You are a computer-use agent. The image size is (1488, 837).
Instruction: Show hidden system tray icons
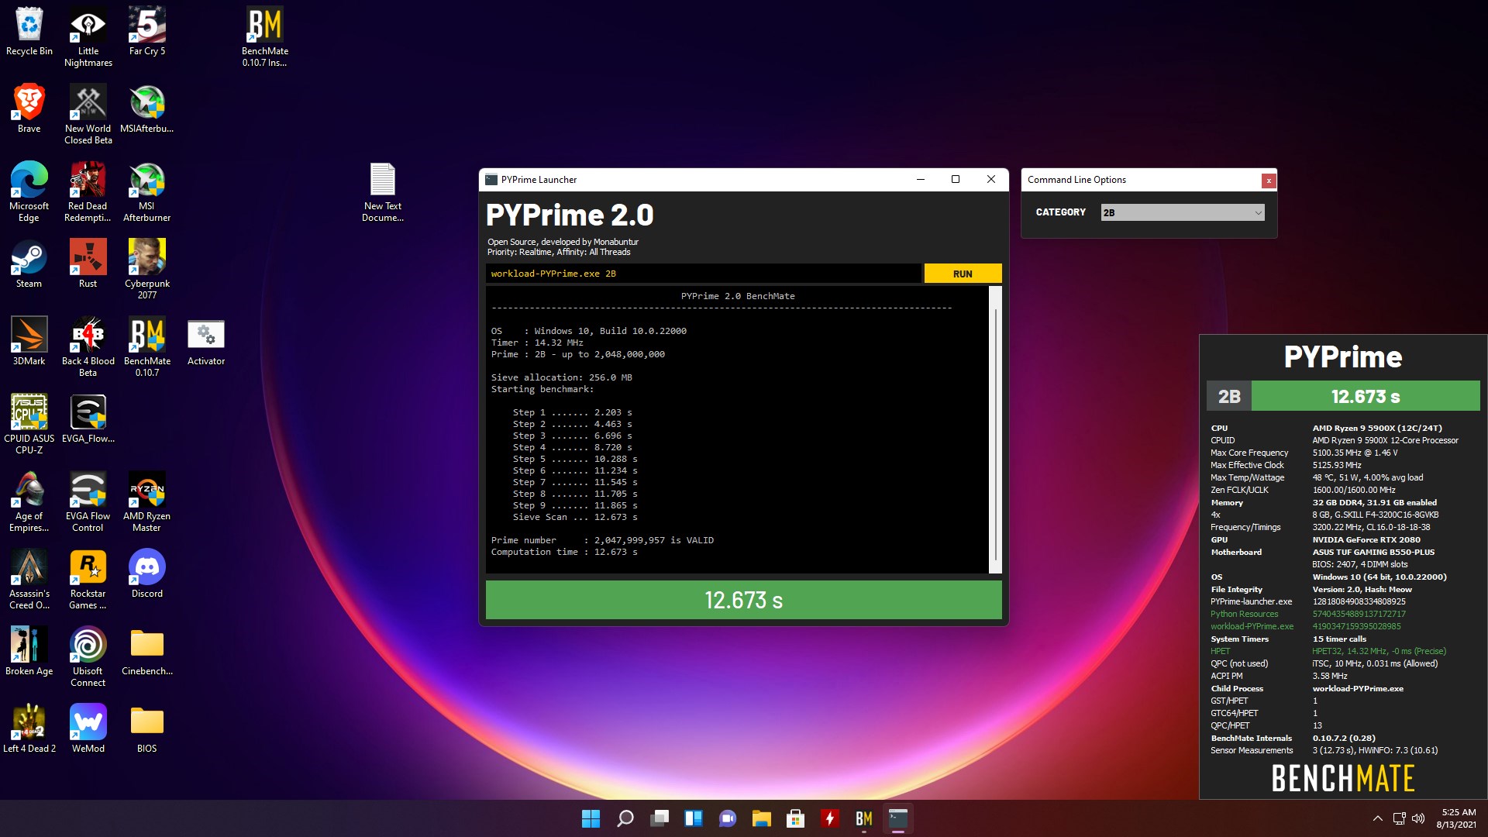click(x=1377, y=818)
